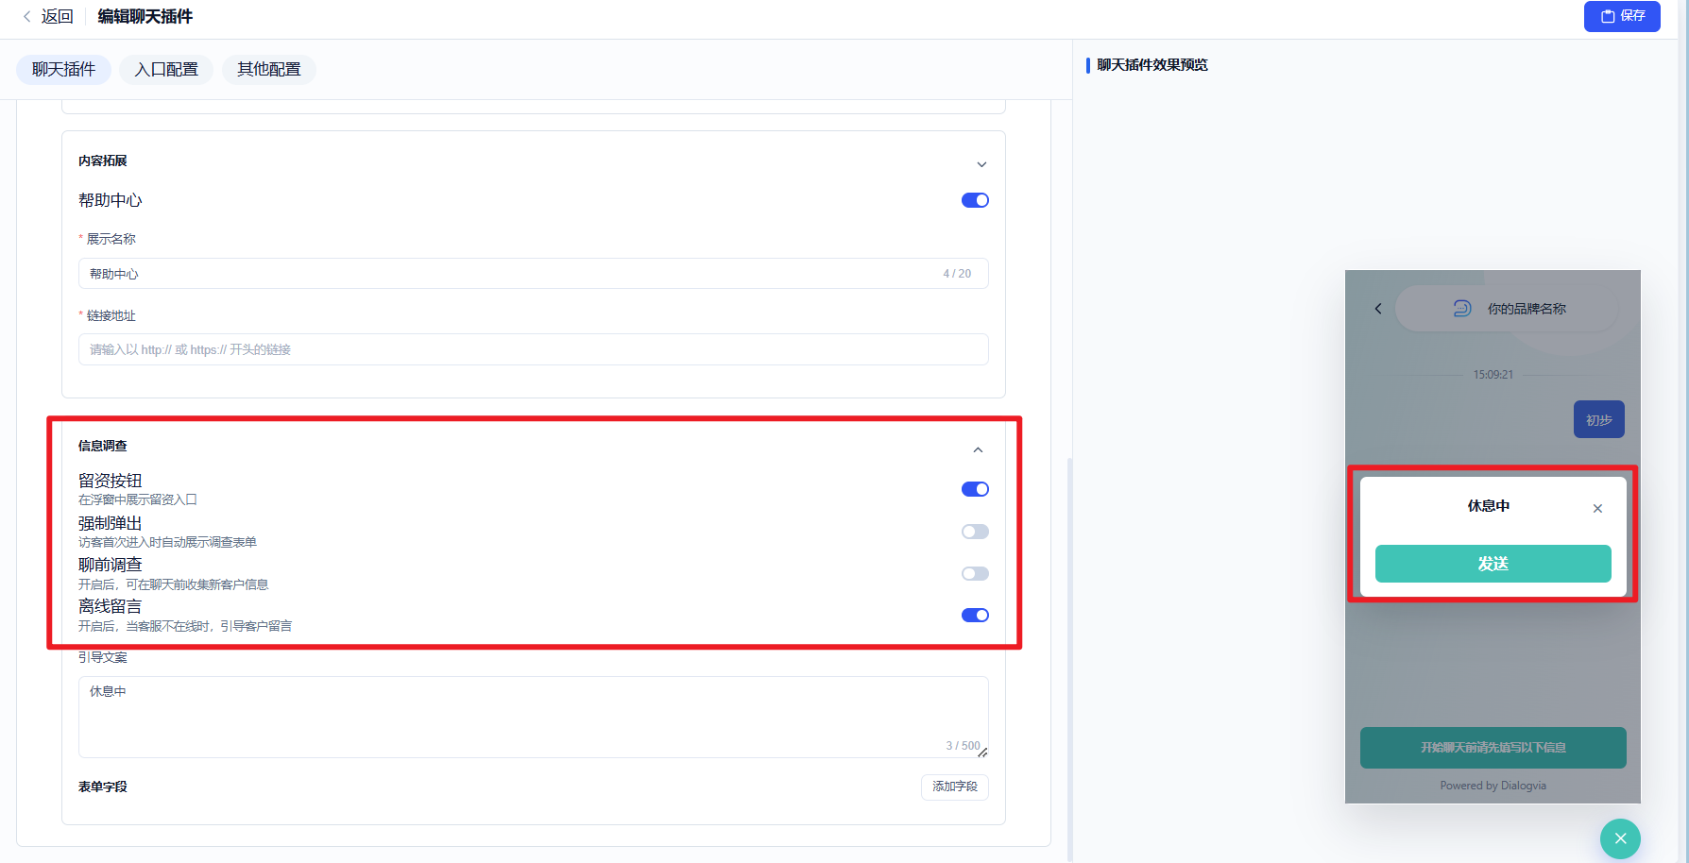Save the chat plugin with 保存
This screenshot has width=1689, height=863.
1622,16
